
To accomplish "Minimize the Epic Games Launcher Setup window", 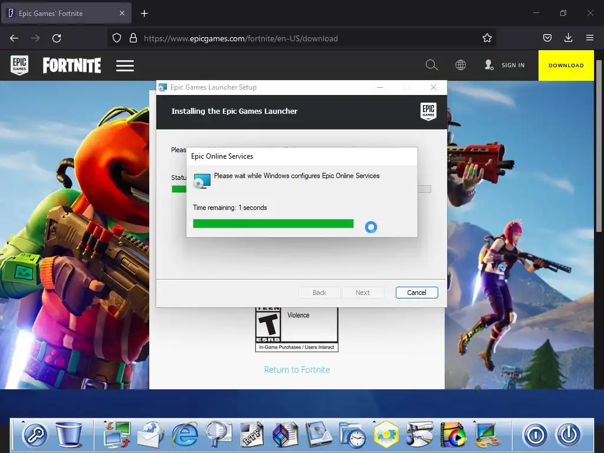I will click(380, 87).
